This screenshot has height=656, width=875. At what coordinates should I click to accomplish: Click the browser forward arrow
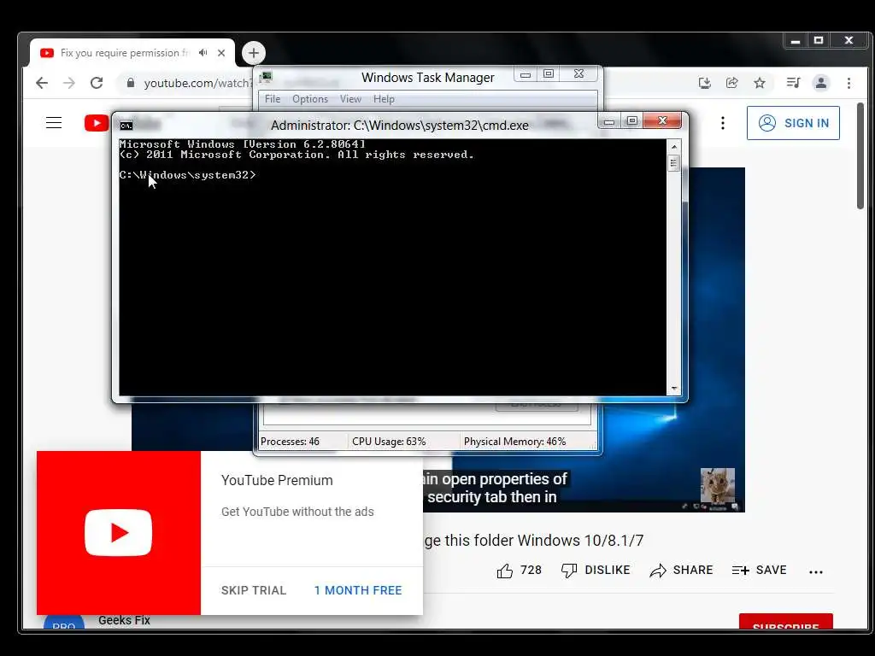[69, 83]
